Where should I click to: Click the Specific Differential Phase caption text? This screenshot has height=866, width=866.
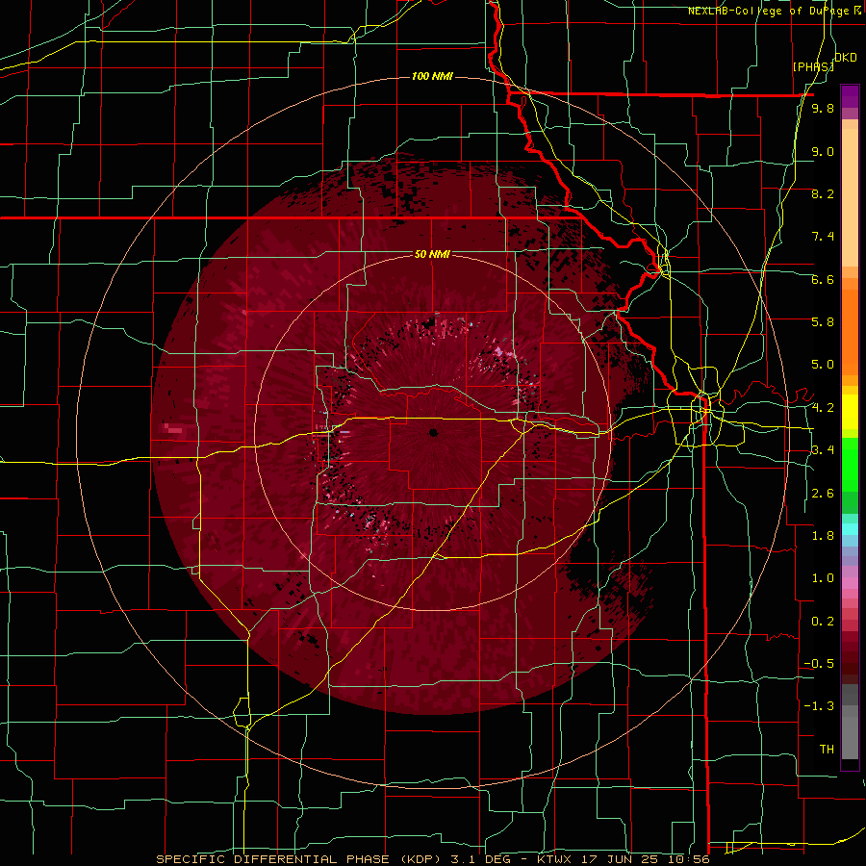pos(432,859)
